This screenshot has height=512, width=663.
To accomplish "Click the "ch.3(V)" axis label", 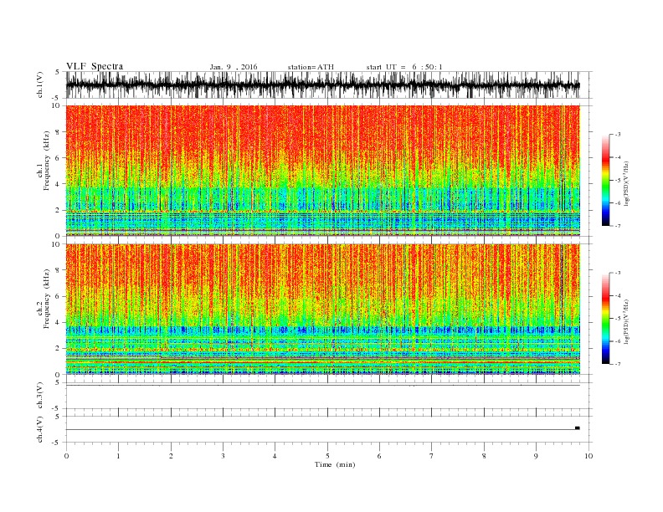I will pyautogui.click(x=40, y=396).
